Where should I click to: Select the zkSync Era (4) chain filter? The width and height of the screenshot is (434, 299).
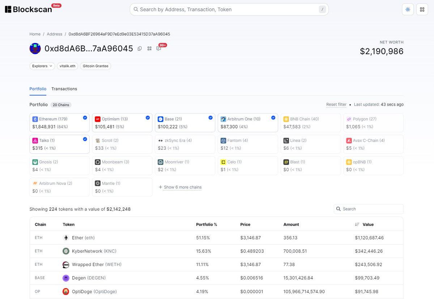[x=185, y=144]
